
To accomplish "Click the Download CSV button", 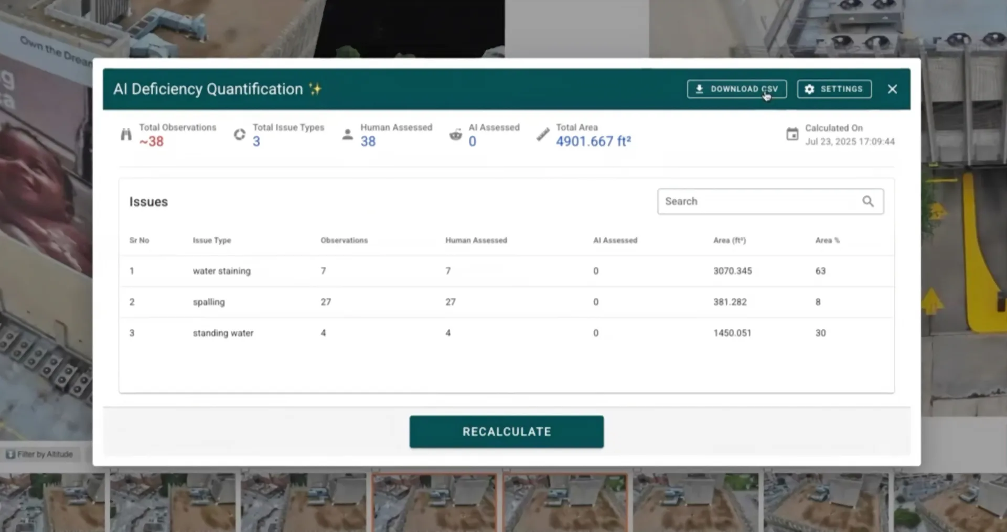I will coord(736,89).
